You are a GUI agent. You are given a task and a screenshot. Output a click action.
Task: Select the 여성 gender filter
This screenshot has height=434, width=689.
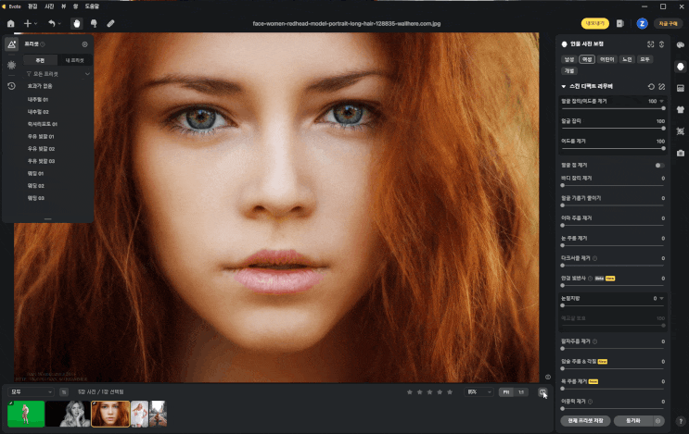click(x=587, y=59)
